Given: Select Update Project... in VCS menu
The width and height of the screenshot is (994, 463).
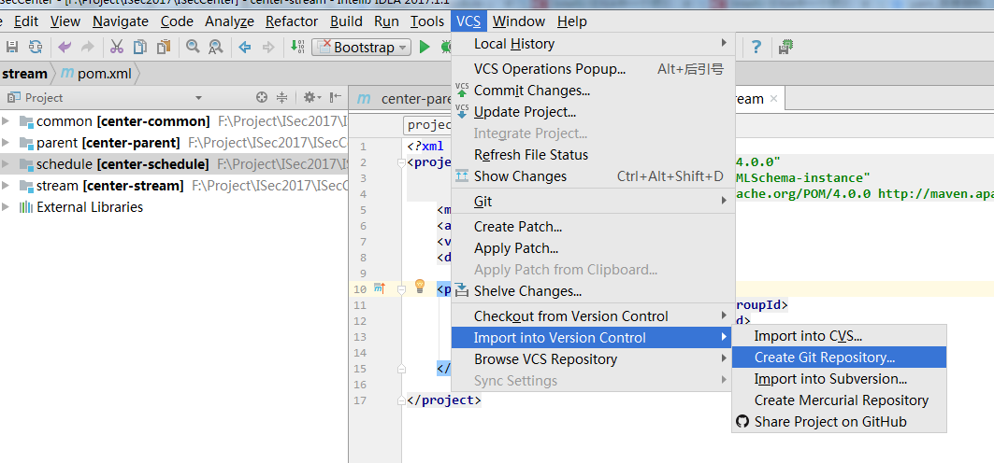Looking at the screenshot, I should pos(593,112).
